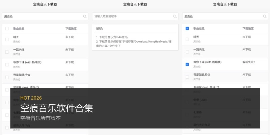Click the note 下载的音乐为m4a格式
Screen dimensions: 270x135
pyautogui.click(x=113, y=37)
